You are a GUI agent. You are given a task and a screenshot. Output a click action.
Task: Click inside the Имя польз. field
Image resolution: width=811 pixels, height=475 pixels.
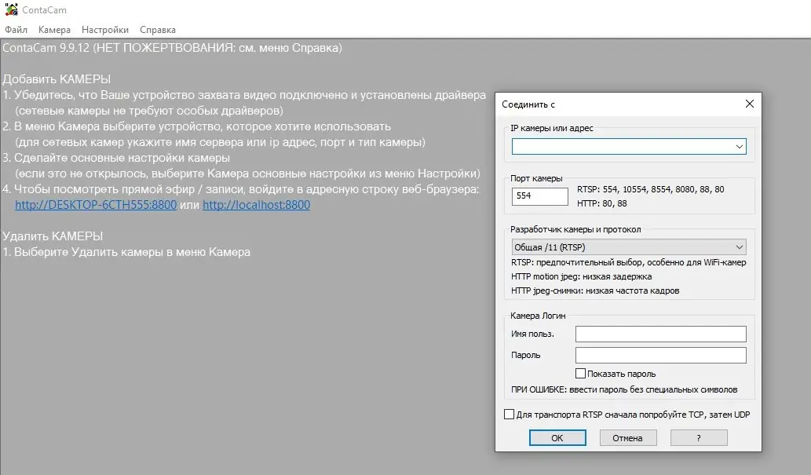(x=659, y=334)
